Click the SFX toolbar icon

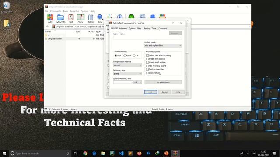click(162, 17)
